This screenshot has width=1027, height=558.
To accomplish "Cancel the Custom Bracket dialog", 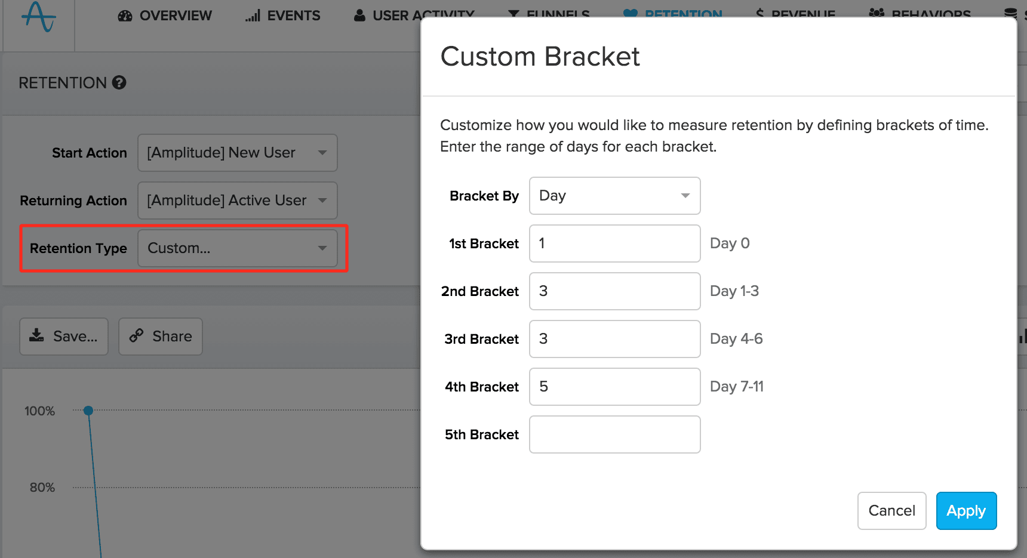I will [891, 511].
